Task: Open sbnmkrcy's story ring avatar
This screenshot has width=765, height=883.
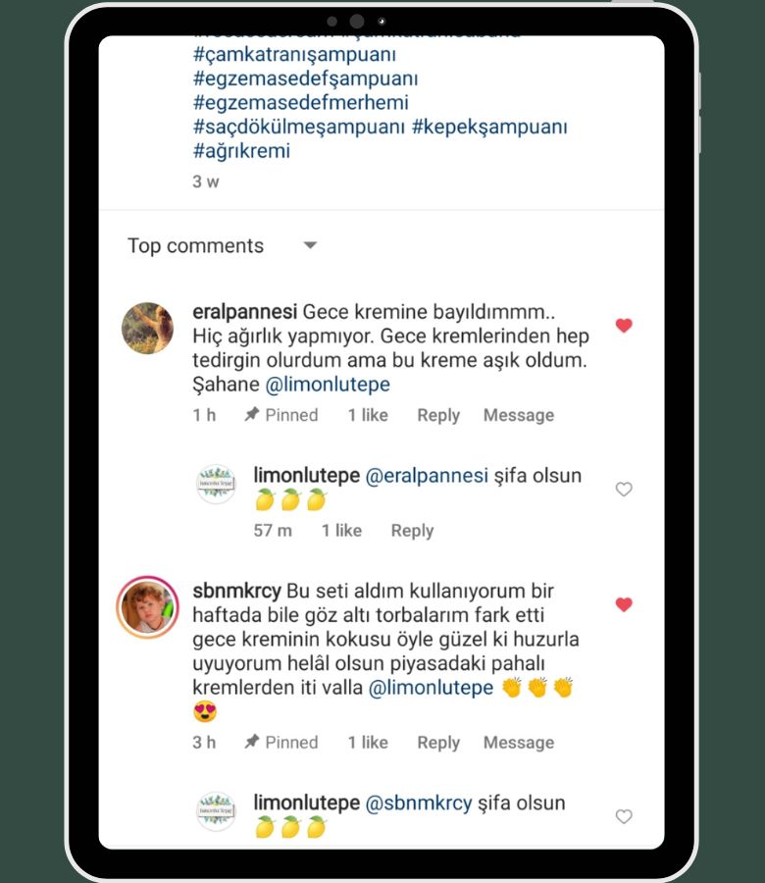Action: tap(147, 607)
